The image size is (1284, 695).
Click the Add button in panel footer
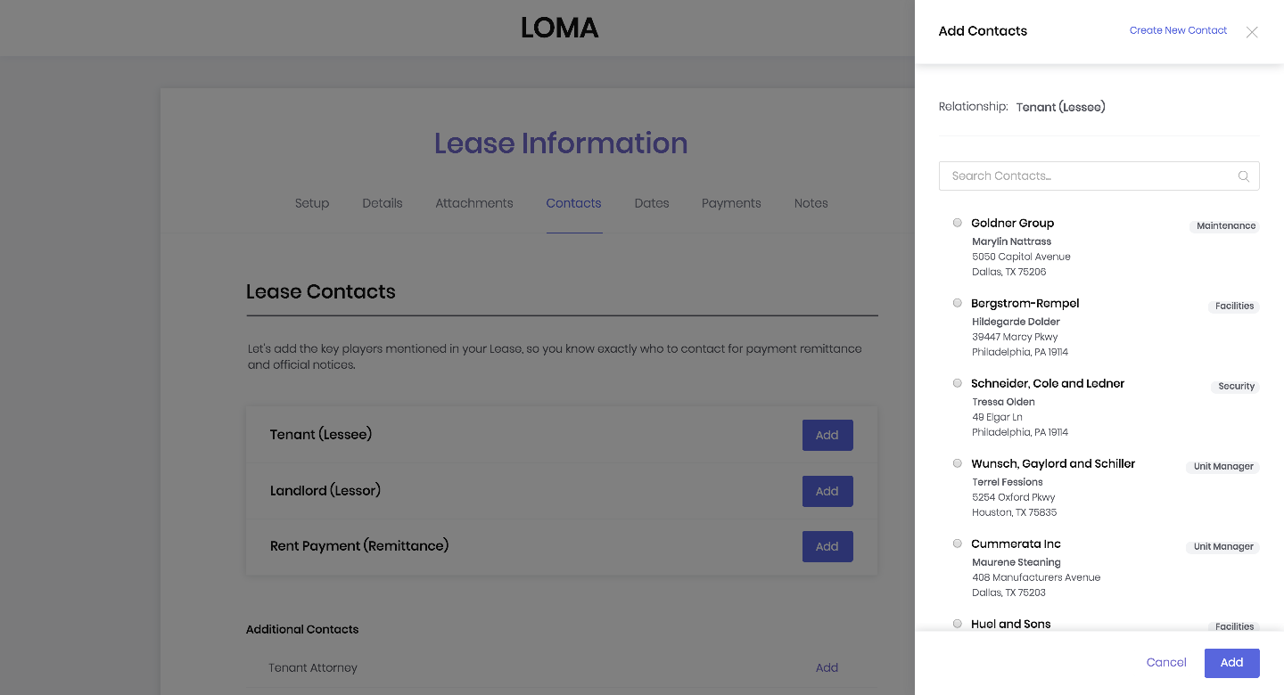pyautogui.click(x=1231, y=663)
